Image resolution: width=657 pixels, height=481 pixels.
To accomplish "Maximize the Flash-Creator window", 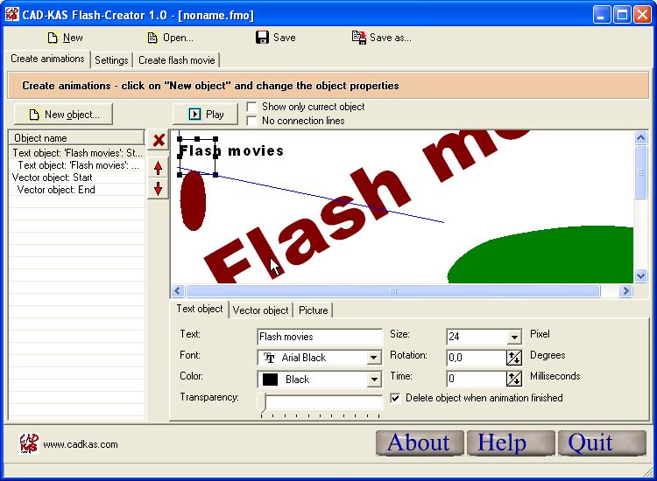I will pos(622,15).
